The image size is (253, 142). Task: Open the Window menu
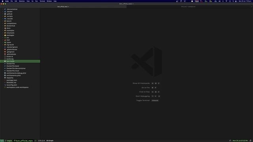[49, 1]
